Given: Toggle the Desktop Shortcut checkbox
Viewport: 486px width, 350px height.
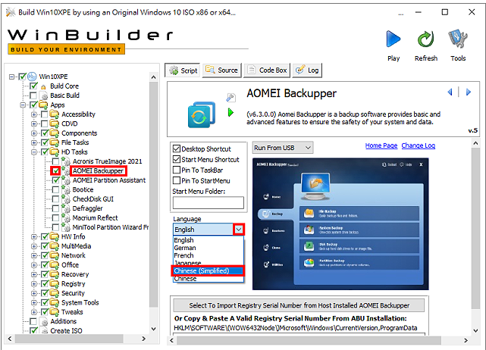Looking at the screenshot, I should [177, 148].
